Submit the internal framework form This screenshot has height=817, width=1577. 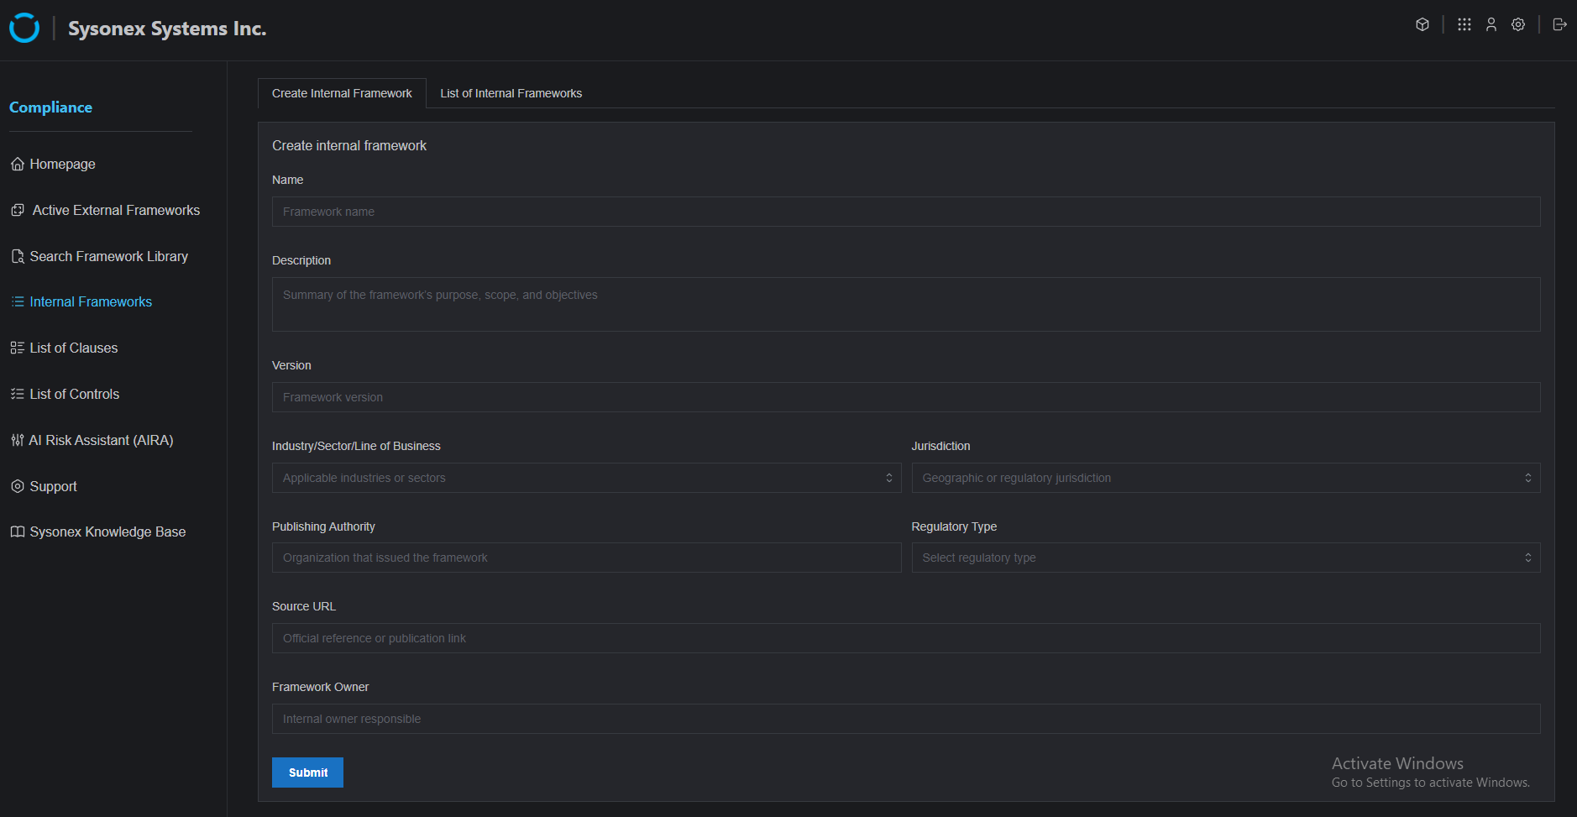(x=307, y=772)
